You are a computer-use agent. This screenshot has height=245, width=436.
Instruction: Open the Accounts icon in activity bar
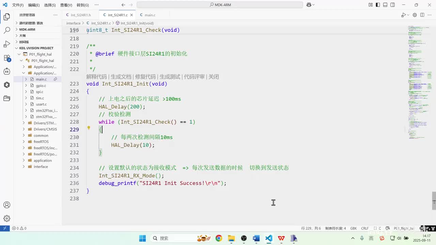(x=6, y=205)
